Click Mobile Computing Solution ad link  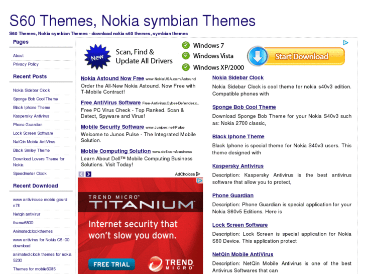click(x=115, y=151)
